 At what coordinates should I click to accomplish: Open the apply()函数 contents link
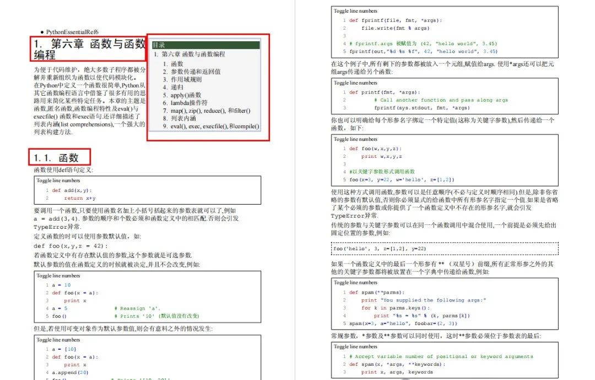(x=186, y=95)
